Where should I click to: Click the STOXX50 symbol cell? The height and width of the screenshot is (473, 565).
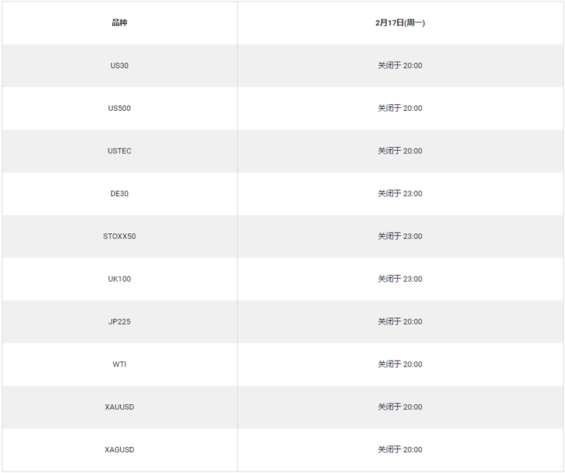pyautogui.click(x=120, y=236)
